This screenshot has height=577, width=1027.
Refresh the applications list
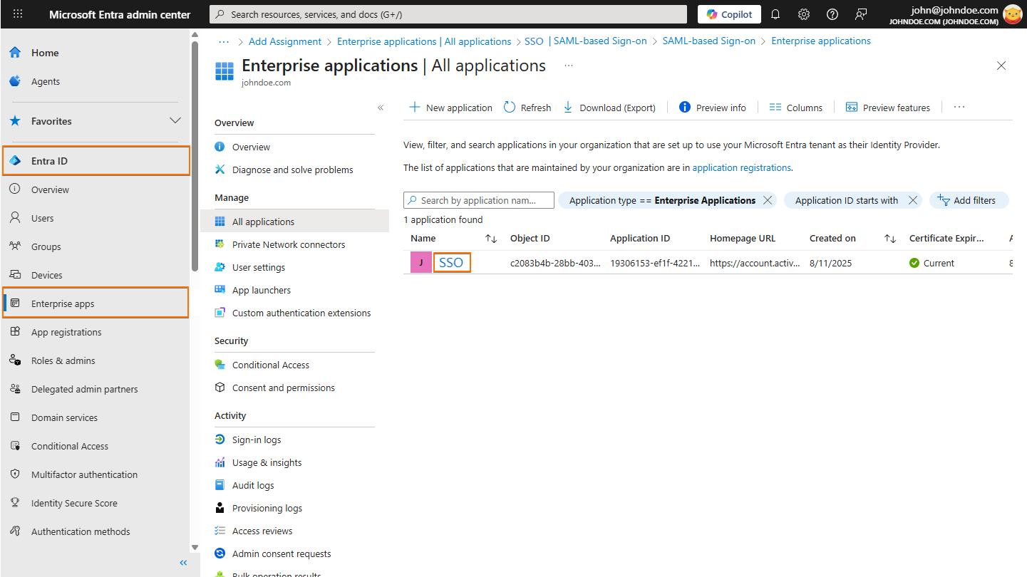527,107
